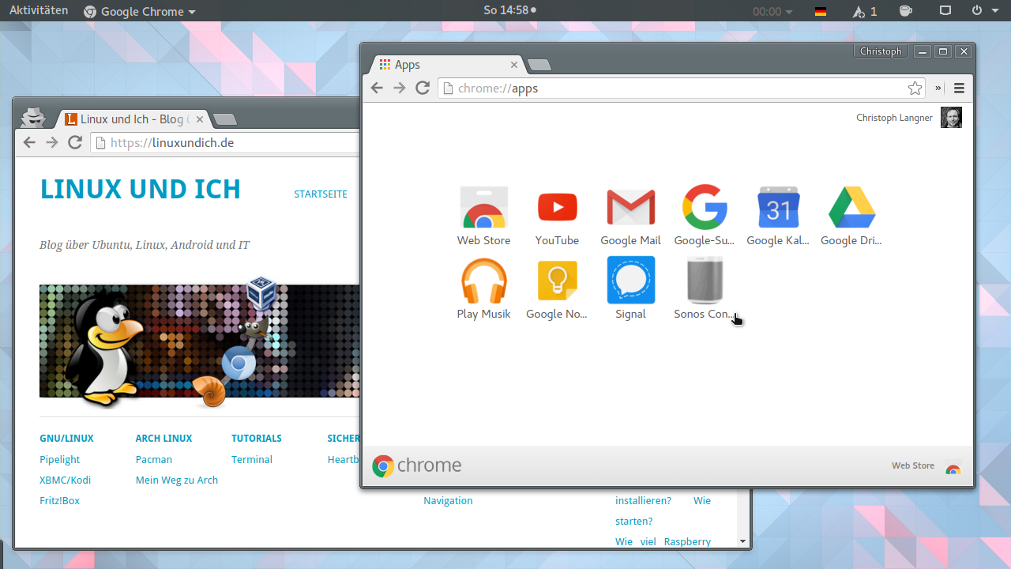
Task: Show hidden extensions via the chevron button
Action: (x=939, y=88)
